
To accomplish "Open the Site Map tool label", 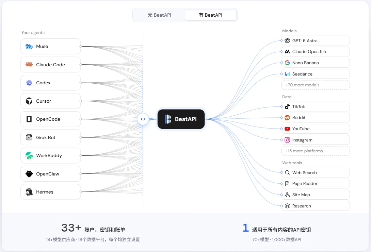I will click(301, 195).
